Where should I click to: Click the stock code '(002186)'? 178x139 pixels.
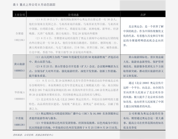[x=19, y=40]
